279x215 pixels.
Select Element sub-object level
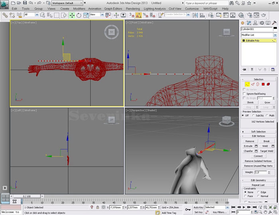point(268,84)
